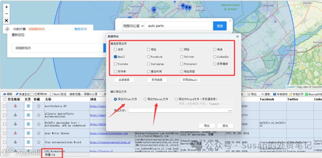Close the 数据导出 dialog with X
Viewport: 322px width, 158px height.
(237, 37)
